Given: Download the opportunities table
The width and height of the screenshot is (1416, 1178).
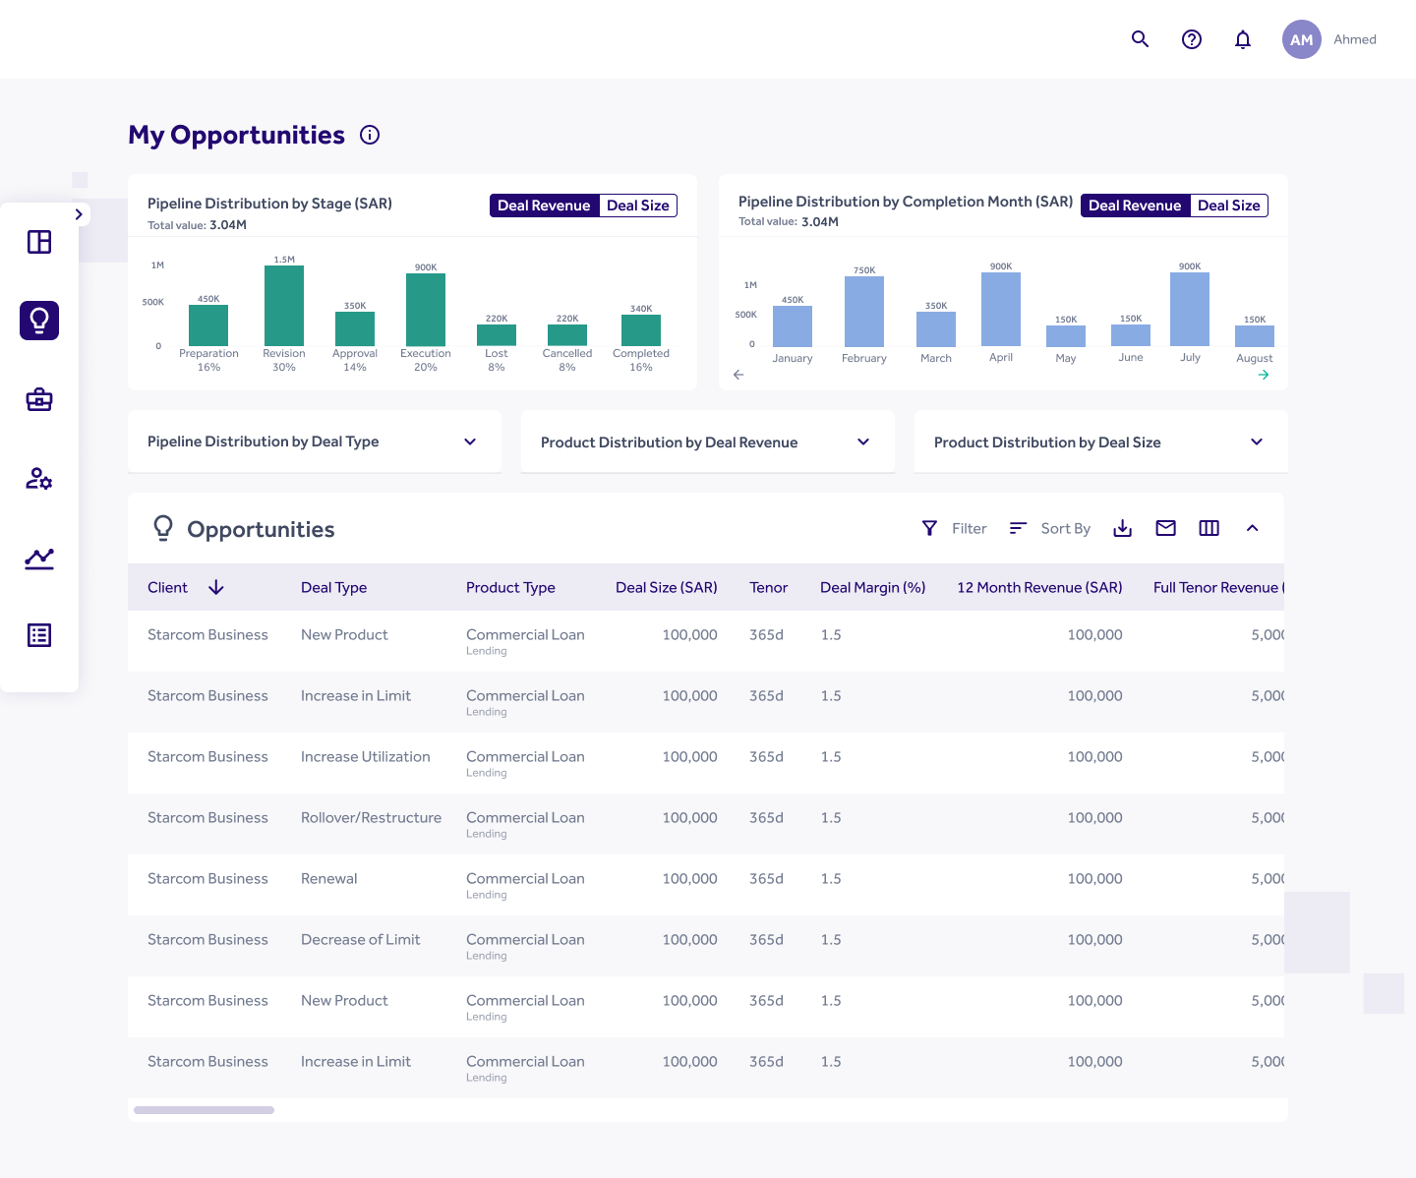Looking at the screenshot, I should click(x=1122, y=529).
